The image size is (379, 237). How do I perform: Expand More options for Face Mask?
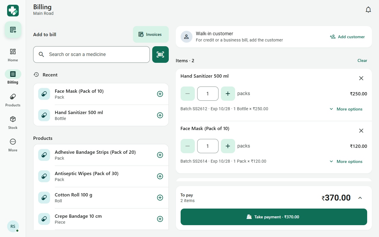(346, 161)
